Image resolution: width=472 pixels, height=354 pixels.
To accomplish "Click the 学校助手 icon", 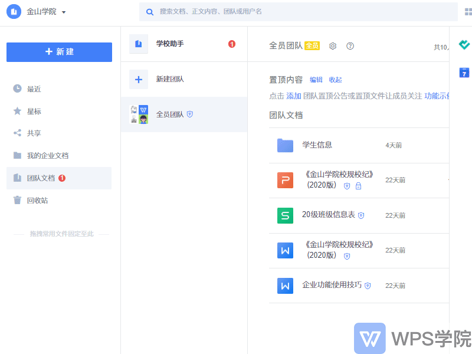I will 139,44.
